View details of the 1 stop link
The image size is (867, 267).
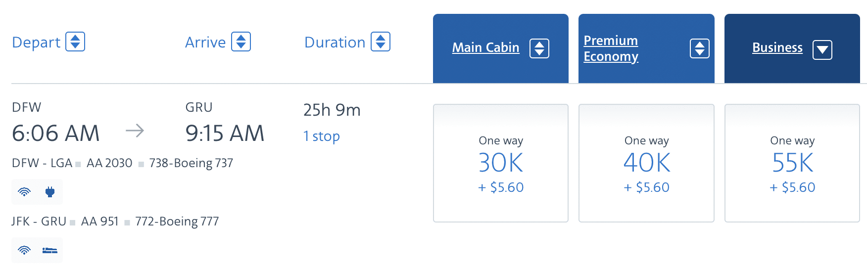[x=322, y=136]
